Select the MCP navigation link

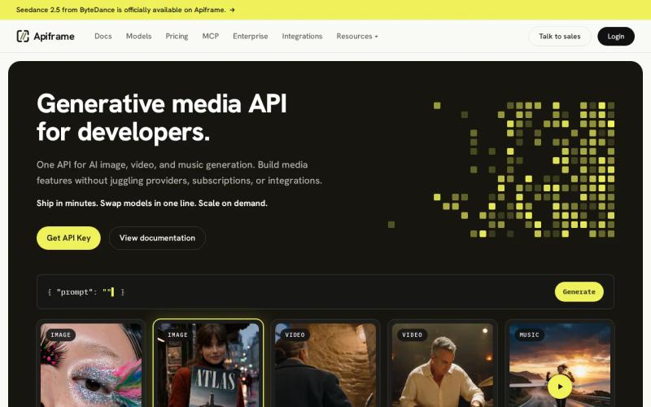click(x=211, y=36)
